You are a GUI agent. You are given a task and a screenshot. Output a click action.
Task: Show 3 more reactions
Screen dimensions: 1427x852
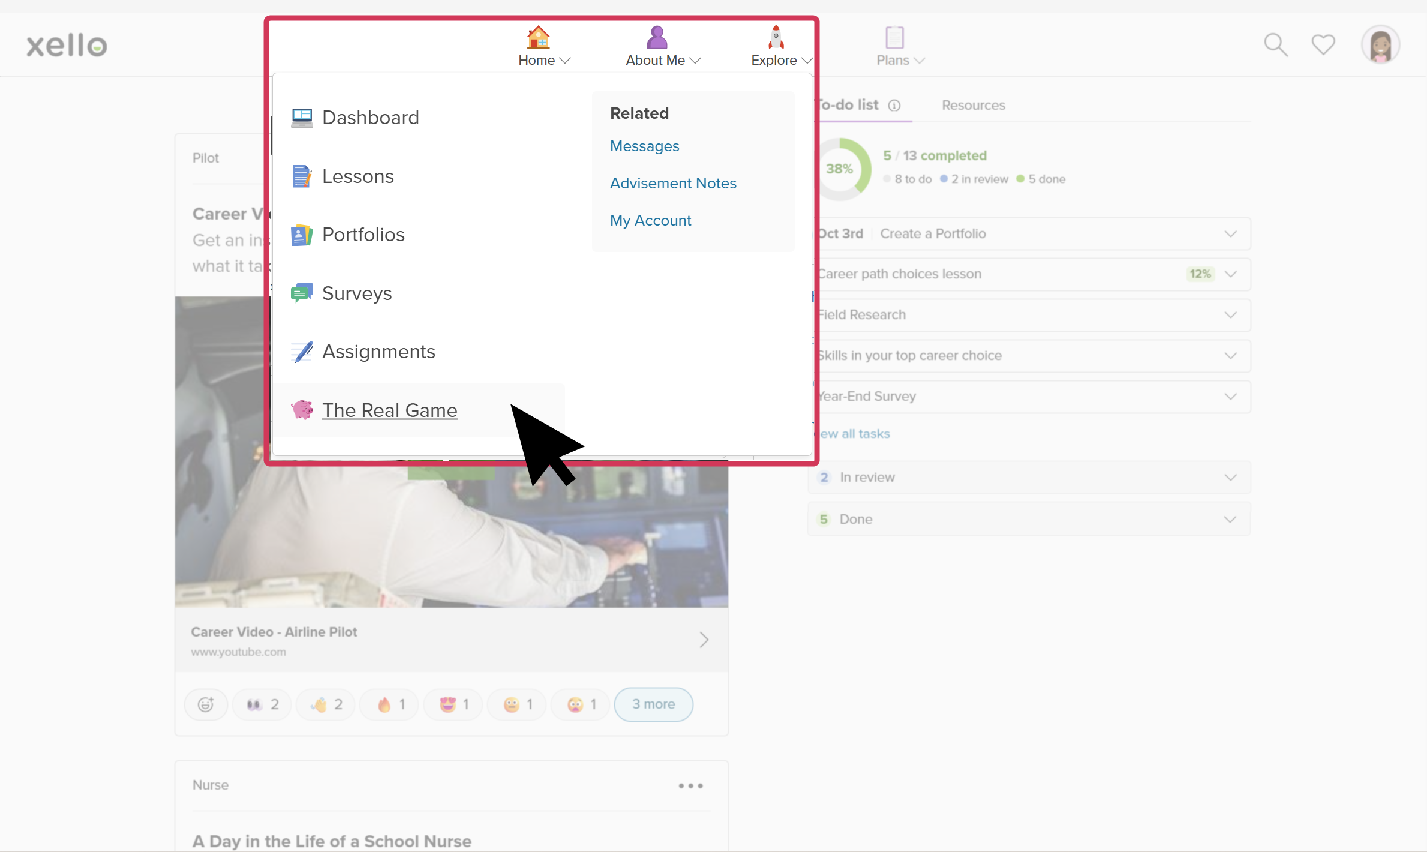(653, 704)
